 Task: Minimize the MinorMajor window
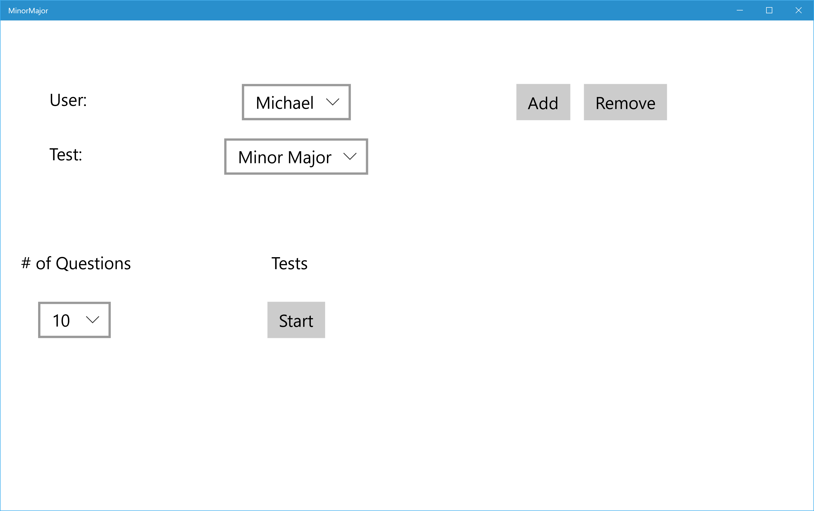pos(740,10)
